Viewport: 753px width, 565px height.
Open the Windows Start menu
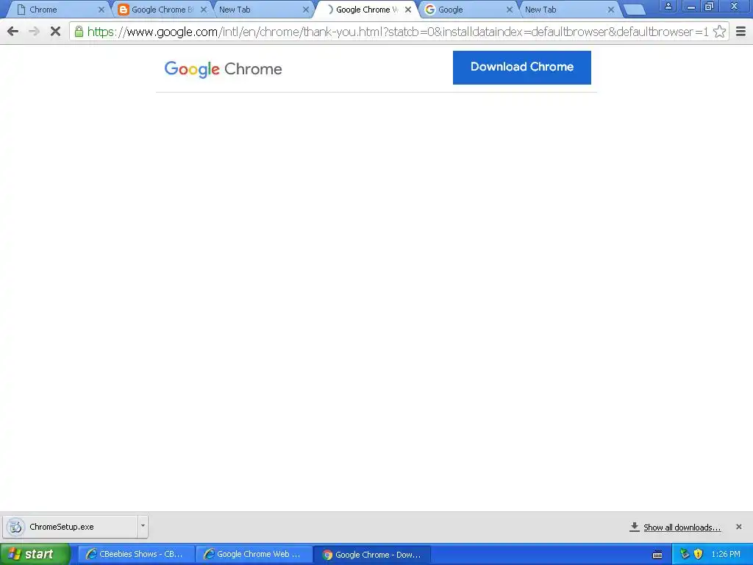click(35, 555)
